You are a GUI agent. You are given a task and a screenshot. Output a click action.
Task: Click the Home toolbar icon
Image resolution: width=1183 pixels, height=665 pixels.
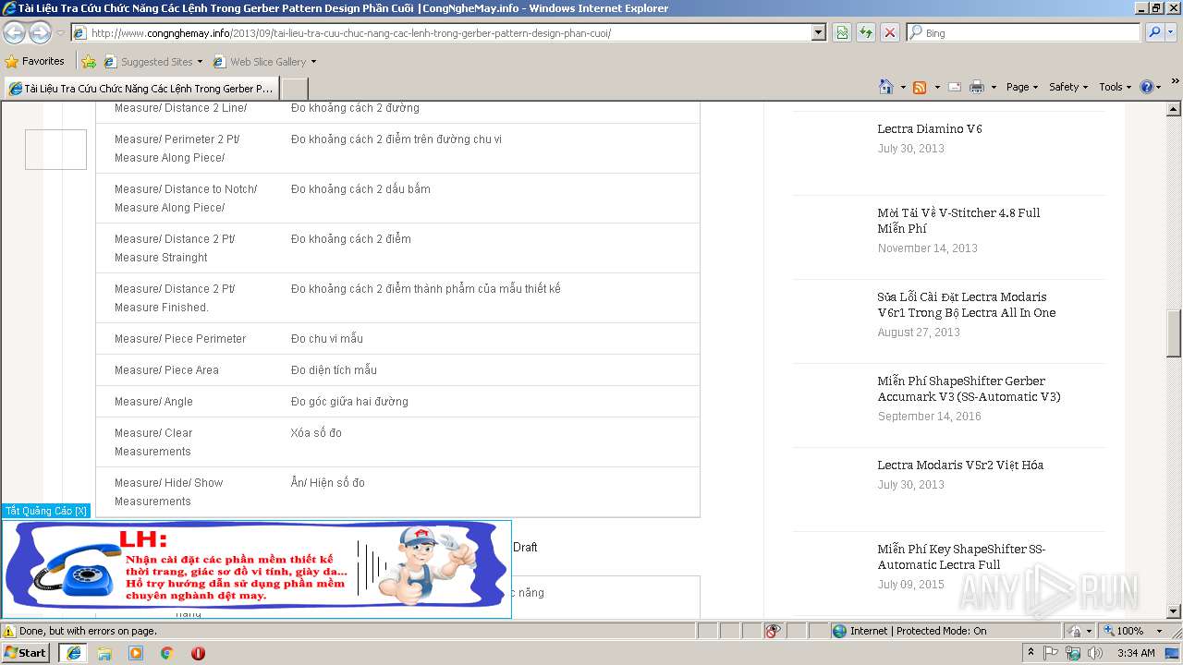tap(886, 87)
